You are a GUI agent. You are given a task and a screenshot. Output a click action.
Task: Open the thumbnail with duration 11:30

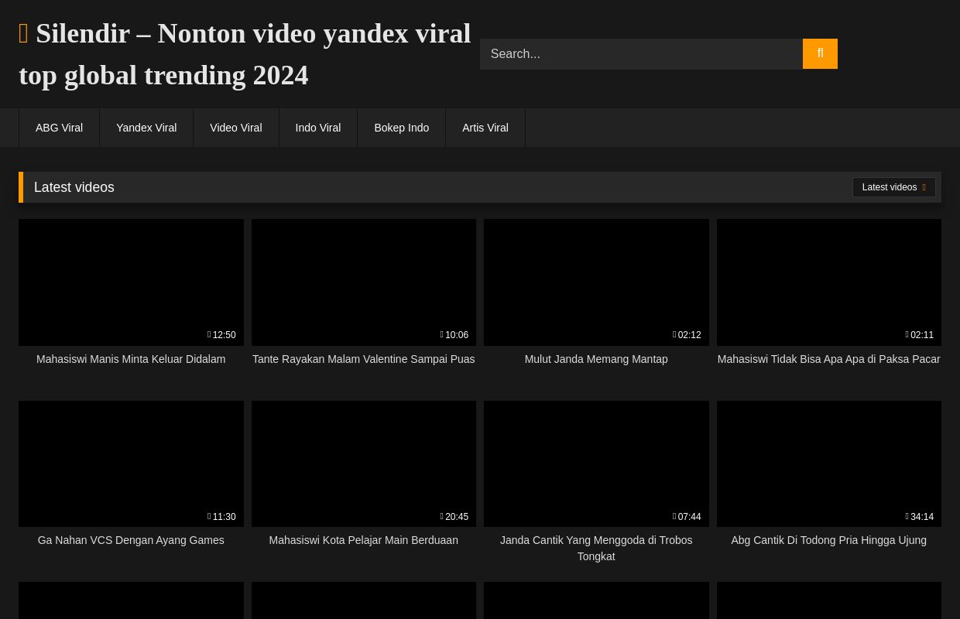click(x=131, y=463)
